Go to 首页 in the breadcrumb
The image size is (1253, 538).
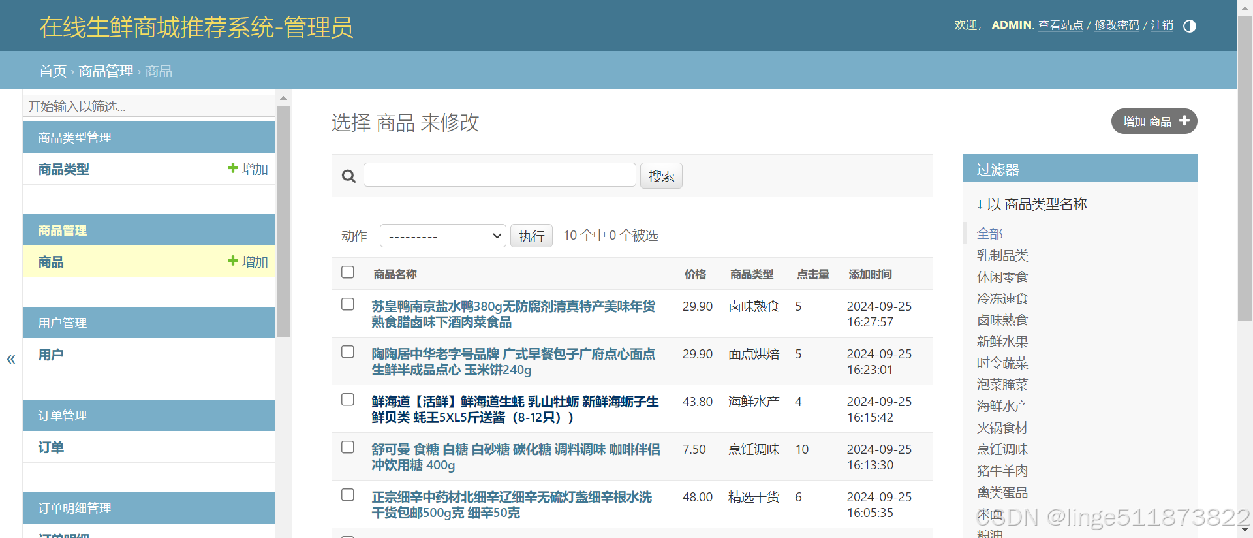click(53, 71)
